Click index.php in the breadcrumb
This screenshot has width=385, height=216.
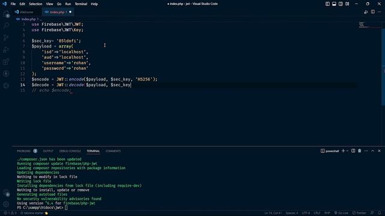(x=28, y=19)
